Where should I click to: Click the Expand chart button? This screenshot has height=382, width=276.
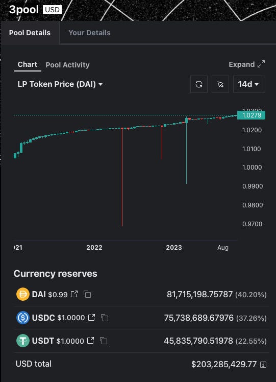[247, 64]
